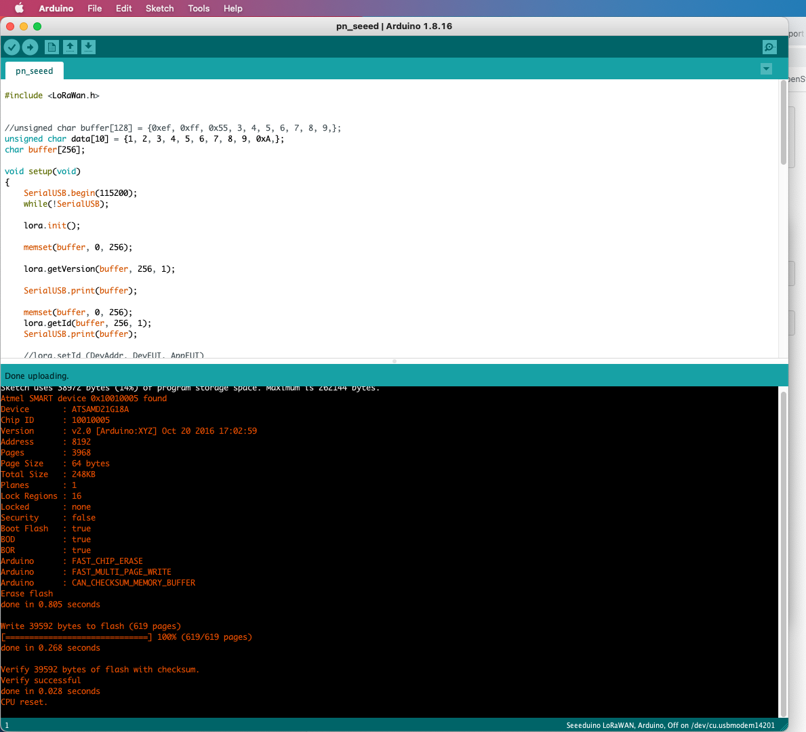This screenshot has width=806, height=732.
Task: Open the Arduino application menu
Action: [56, 8]
